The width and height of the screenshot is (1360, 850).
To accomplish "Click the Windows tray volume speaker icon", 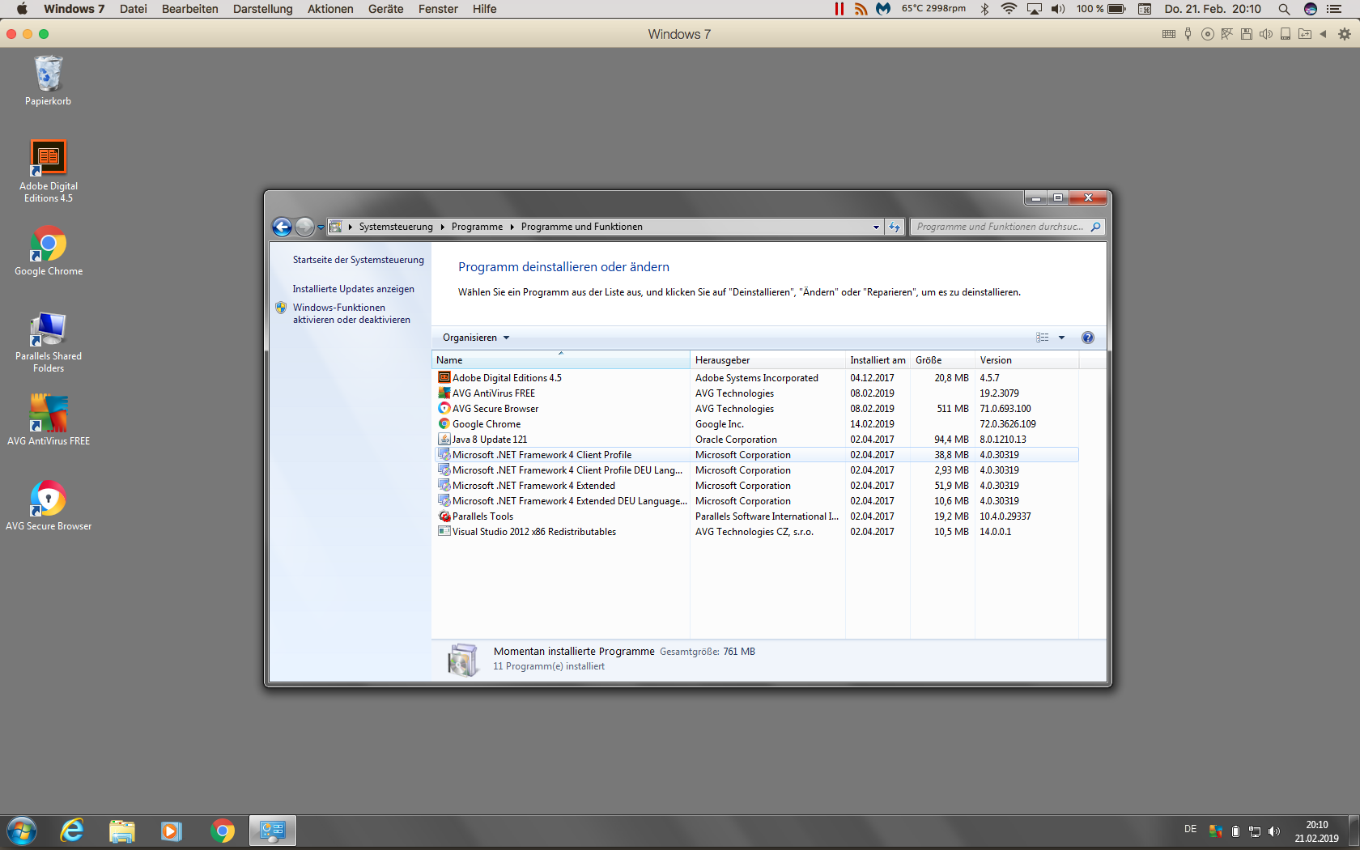I will pyautogui.click(x=1275, y=831).
